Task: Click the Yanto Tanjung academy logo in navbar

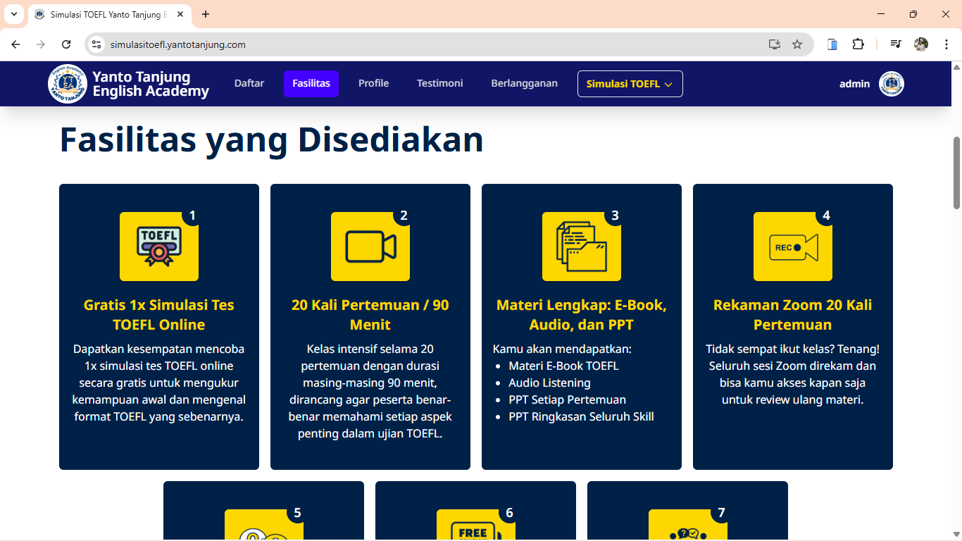Action: [68, 84]
